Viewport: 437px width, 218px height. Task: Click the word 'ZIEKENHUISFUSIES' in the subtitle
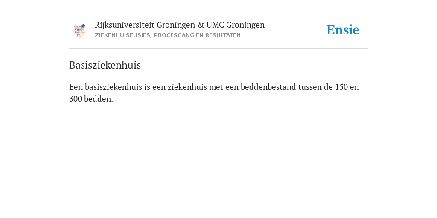(122, 35)
